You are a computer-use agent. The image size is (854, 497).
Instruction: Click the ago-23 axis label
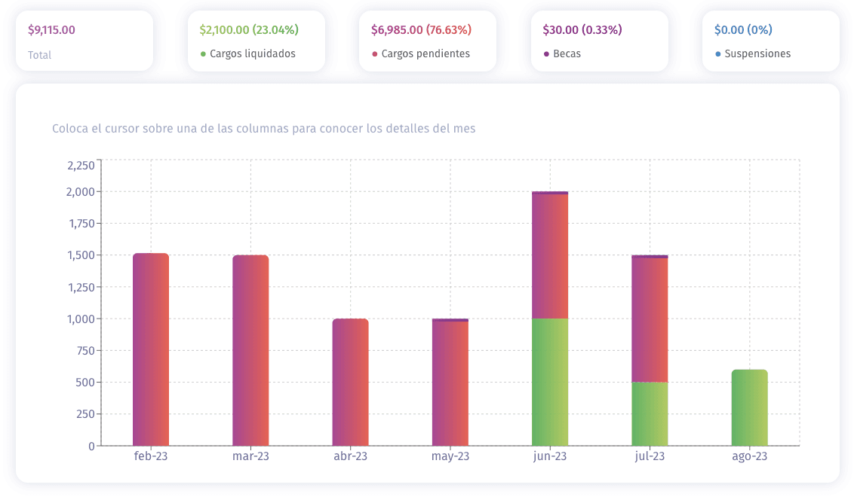[749, 456]
